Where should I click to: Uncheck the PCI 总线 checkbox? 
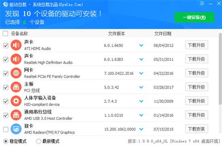(x=6, y=87)
